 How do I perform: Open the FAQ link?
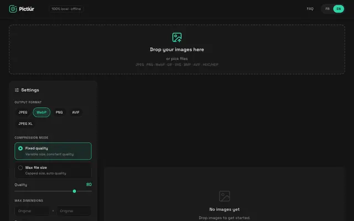(310, 9)
